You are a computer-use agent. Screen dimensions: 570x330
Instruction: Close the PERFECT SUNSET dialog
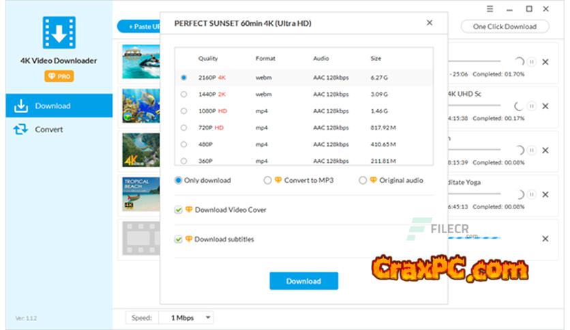430,22
